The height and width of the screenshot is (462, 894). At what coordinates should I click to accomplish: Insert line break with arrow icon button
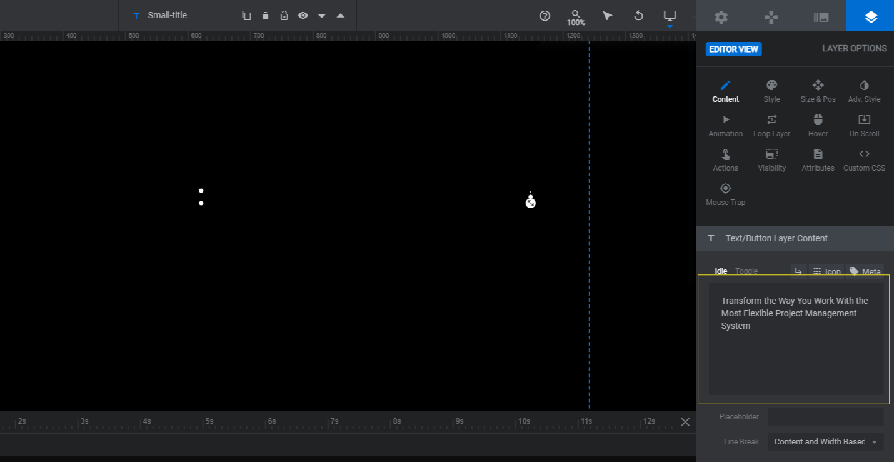(798, 271)
